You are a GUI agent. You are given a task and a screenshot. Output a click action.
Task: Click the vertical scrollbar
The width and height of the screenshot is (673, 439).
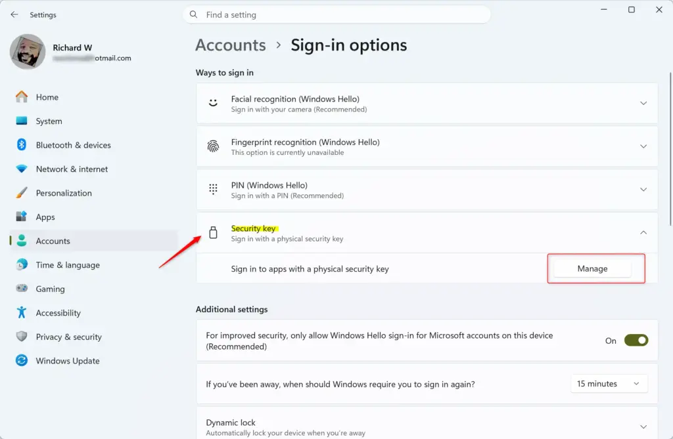pyautogui.click(x=670, y=149)
